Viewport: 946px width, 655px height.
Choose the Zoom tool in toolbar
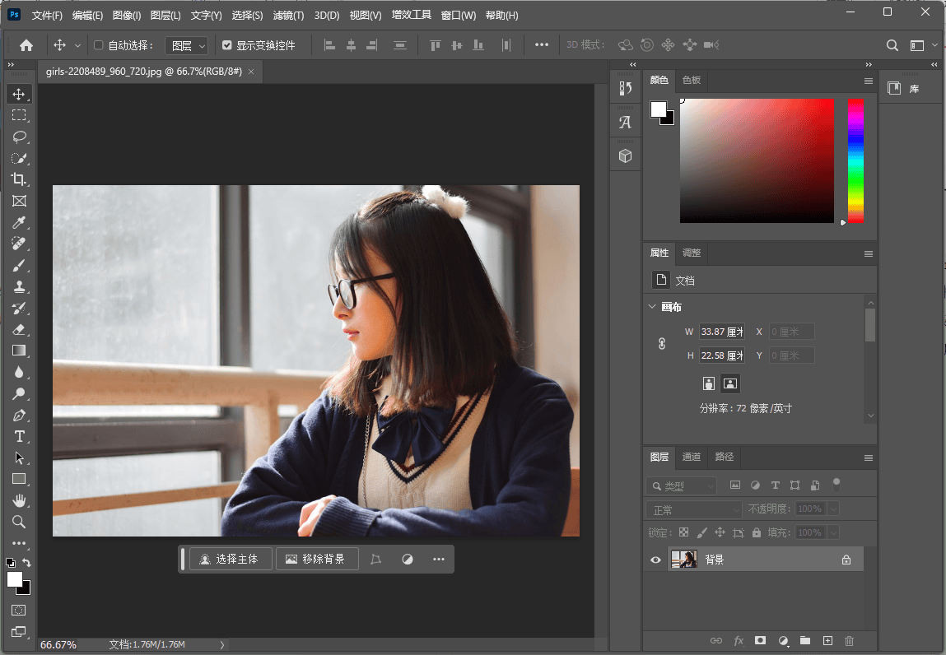(x=19, y=522)
